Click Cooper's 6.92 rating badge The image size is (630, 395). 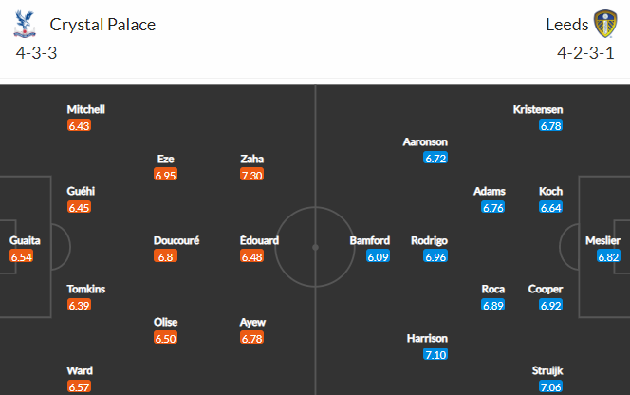click(550, 306)
